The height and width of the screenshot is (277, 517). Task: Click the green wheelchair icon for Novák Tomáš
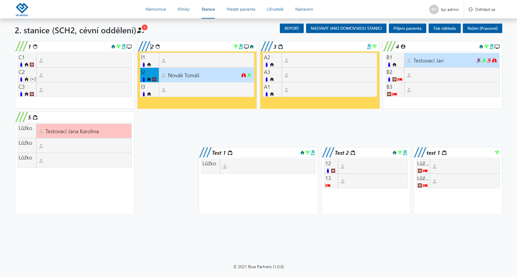click(249, 75)
